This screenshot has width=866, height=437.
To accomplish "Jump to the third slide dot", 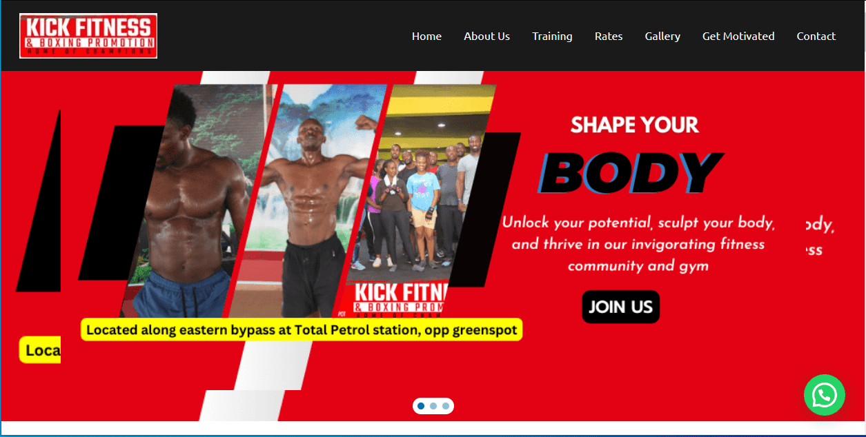I will tap(446, 406).
